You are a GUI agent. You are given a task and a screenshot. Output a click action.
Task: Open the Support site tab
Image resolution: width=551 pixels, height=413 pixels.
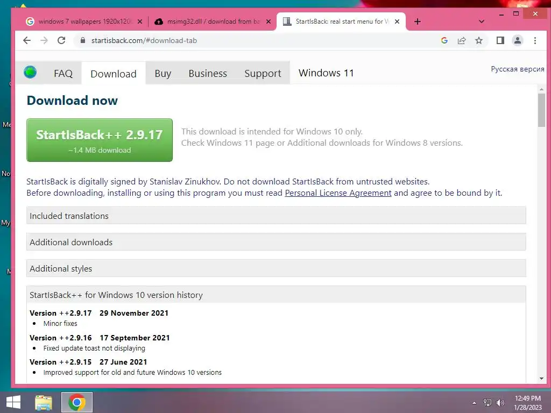[x=263, y=73]
